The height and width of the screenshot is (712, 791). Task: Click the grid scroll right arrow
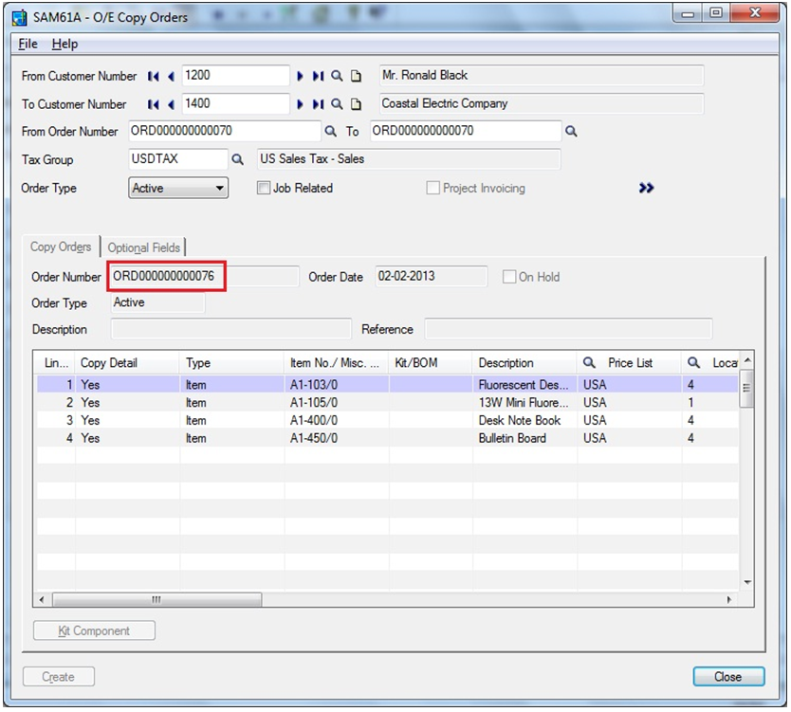coord(729,599)
